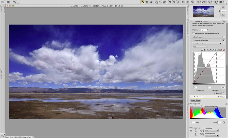
Task: Open edit list gear settings menu
Action: [224, 21]
